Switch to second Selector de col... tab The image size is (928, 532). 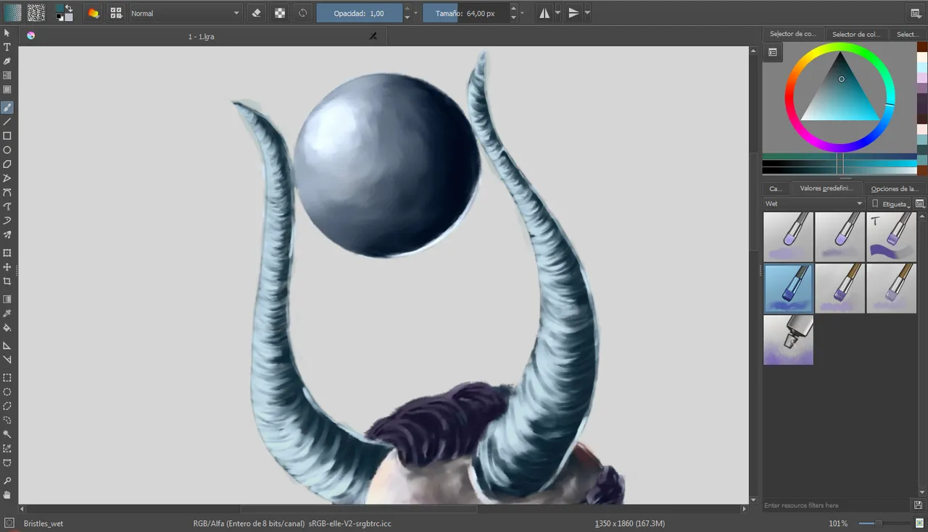pyautogui.click(x=855, y=34)
